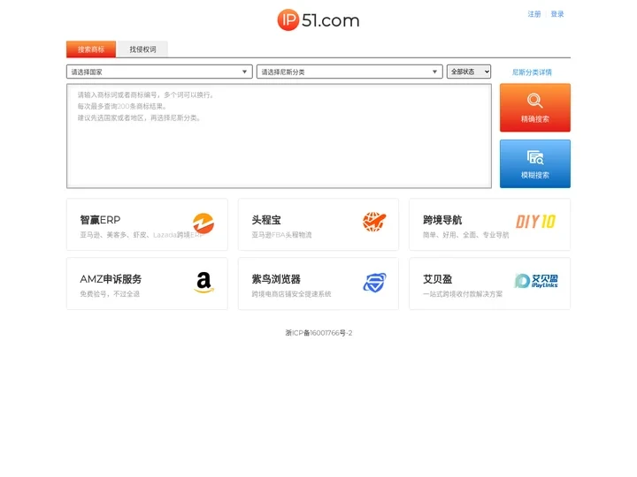The height and width of the screenshot is (477, 637).
Task: Open the 跨境导航 card title
Action: [x=442, y=220]
